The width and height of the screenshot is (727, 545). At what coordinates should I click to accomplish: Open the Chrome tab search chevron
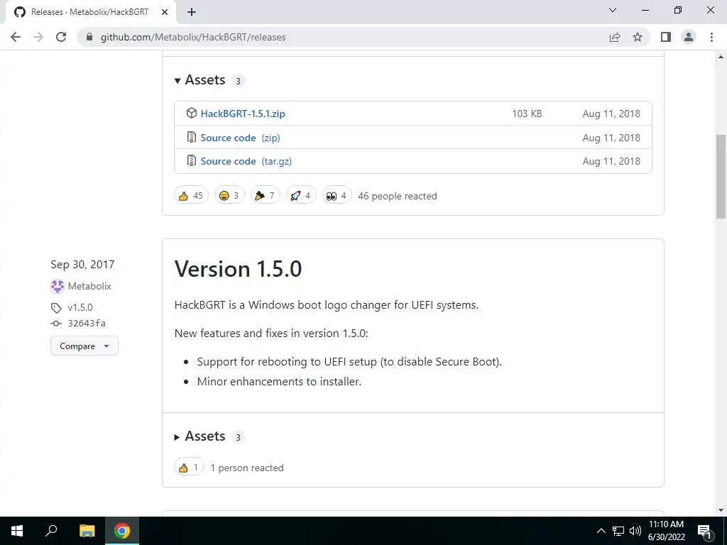click(x=613, y=10)
